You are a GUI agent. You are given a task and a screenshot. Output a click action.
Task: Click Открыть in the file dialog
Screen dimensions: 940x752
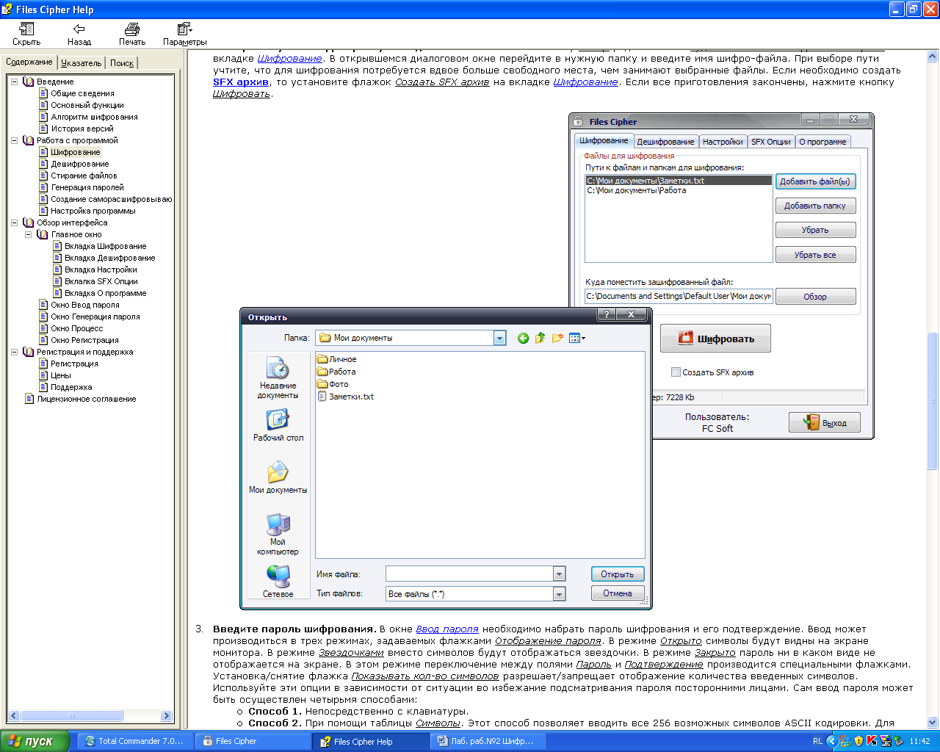[618, 574]
